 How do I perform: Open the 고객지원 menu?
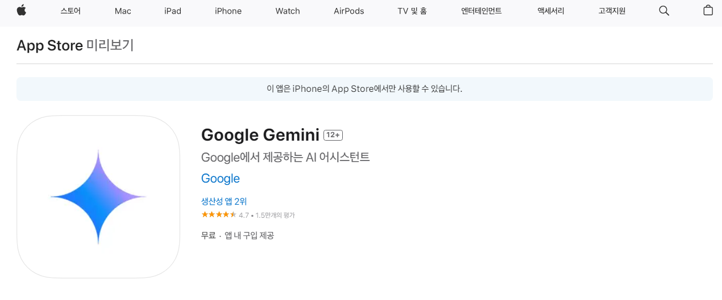point(612,11)
